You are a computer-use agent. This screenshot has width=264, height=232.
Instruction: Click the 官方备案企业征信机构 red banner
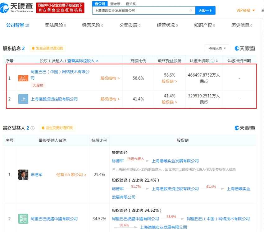pyautogui.click(x=60, y=8)
